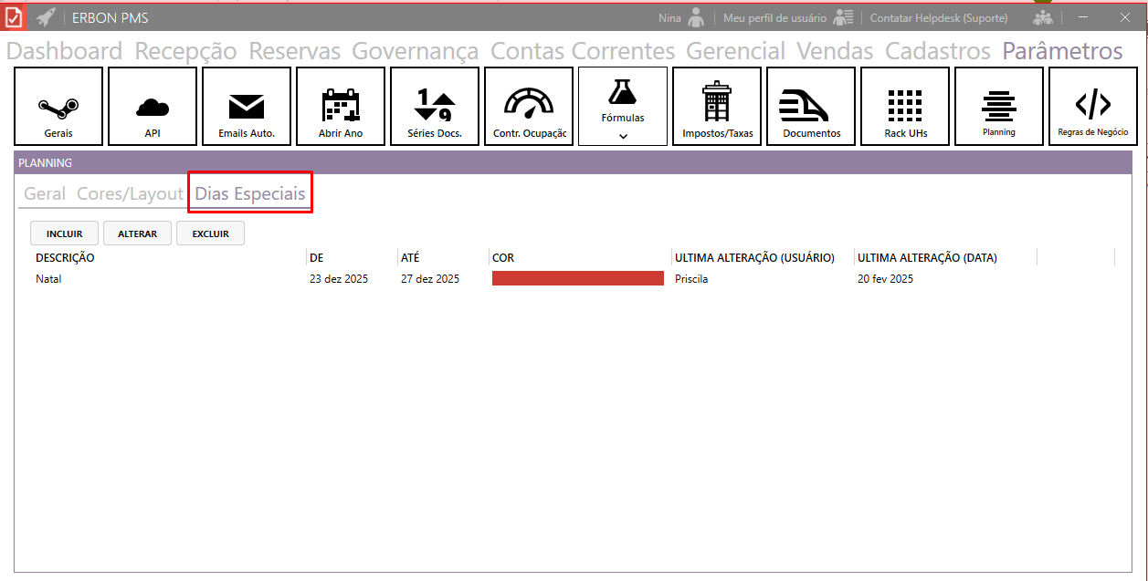Open the Geral planning tab
Screen dimensions: 1148x581
pos(44,194)
